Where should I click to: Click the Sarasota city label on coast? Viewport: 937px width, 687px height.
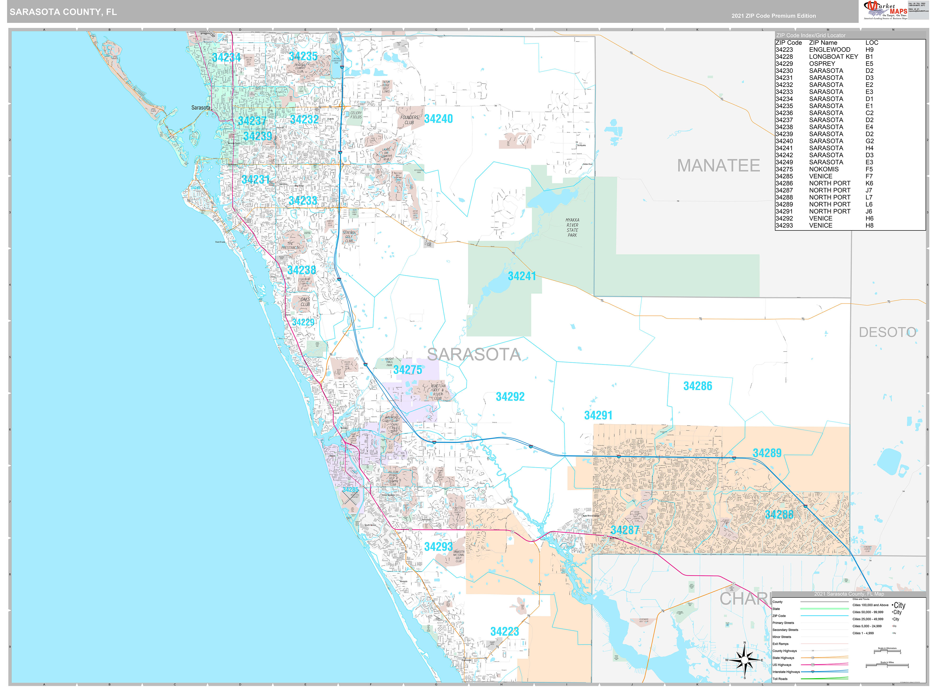tap(201, 108)
